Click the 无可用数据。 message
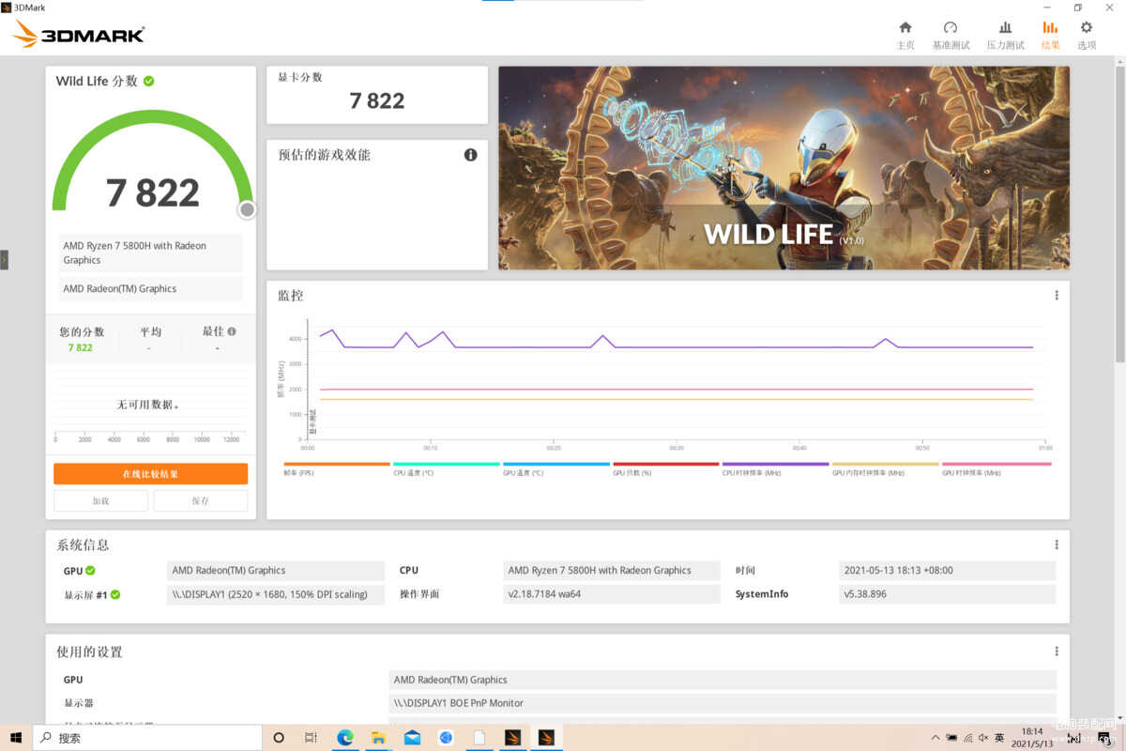Image resolution: width=1126 pixels, height=751 pixels. click(148, 405)
